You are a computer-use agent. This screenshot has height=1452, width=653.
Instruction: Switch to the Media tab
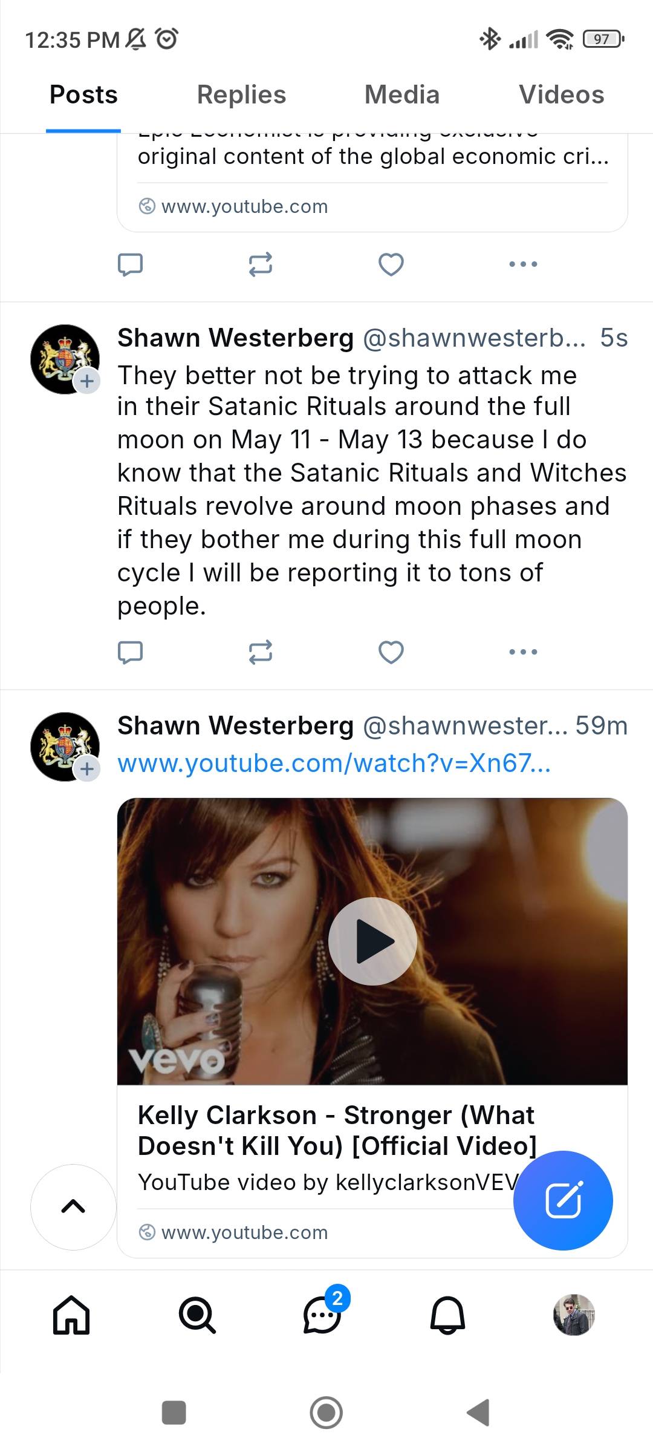pyautogui.click(x=402, y=95)
